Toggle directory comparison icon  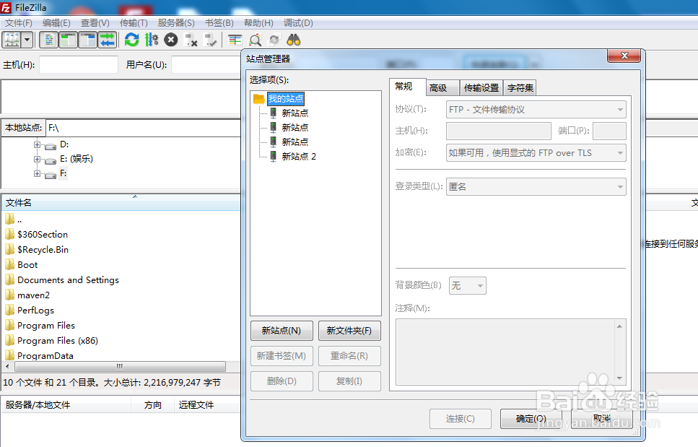coord(255,40)
